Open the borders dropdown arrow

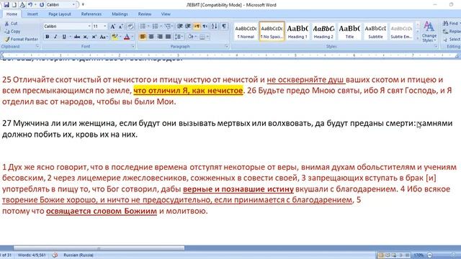pos(207,37)
